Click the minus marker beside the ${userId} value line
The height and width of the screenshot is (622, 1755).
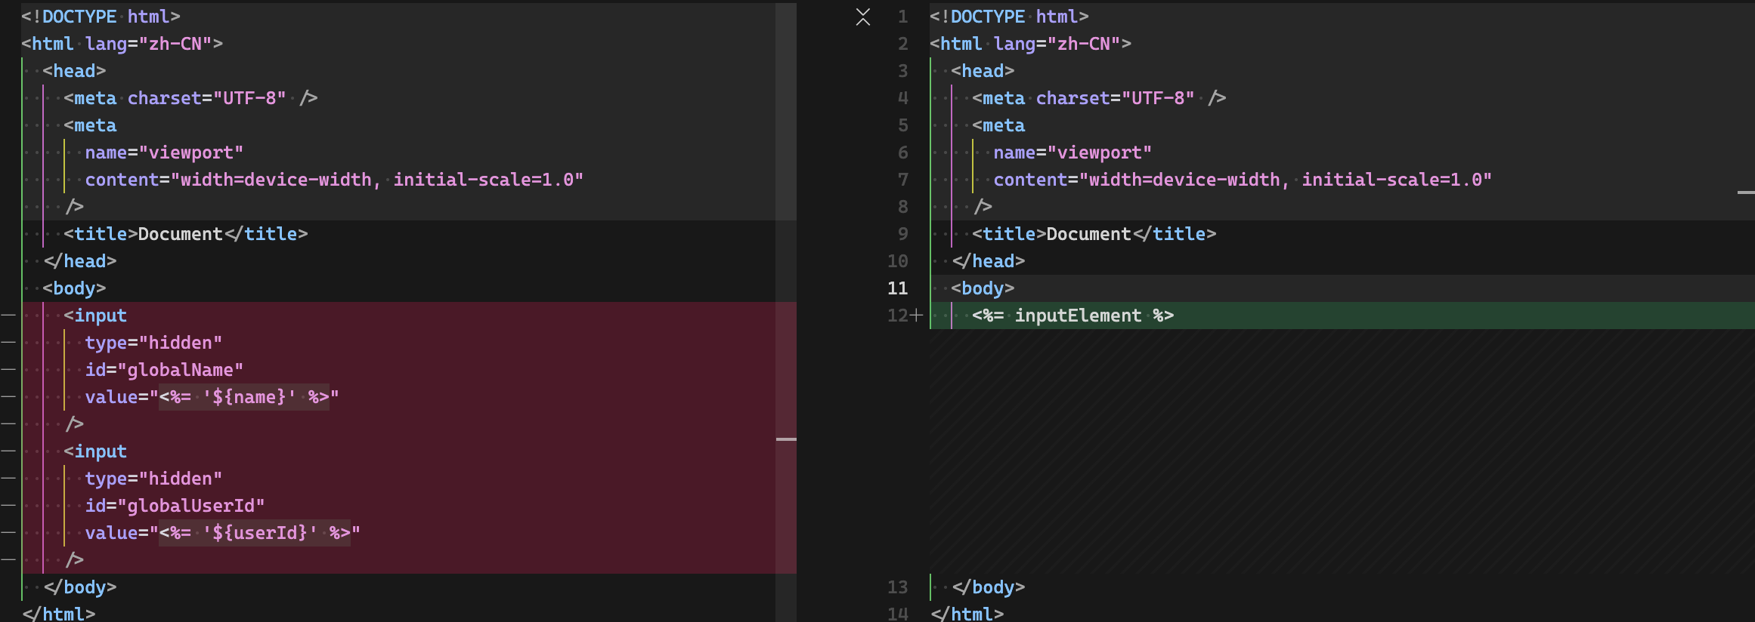coord(8,533)
